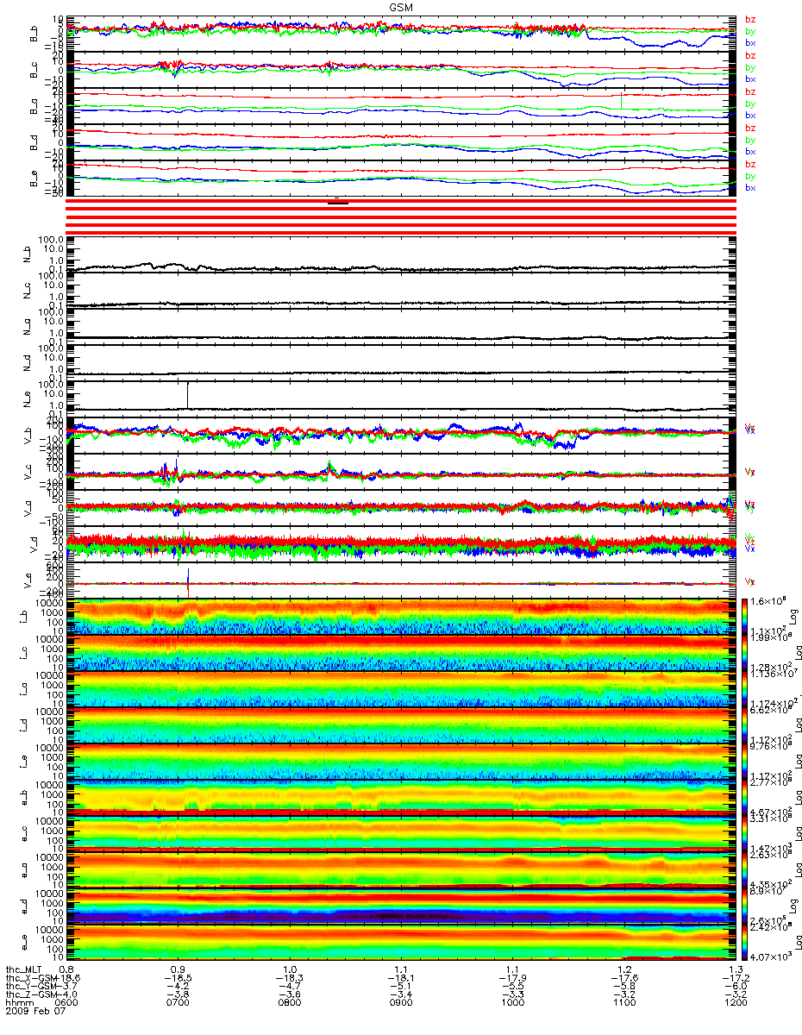This screenshot has height=1035, width=802.
Task: Select the B_c panel axis label
Action: 35,68
